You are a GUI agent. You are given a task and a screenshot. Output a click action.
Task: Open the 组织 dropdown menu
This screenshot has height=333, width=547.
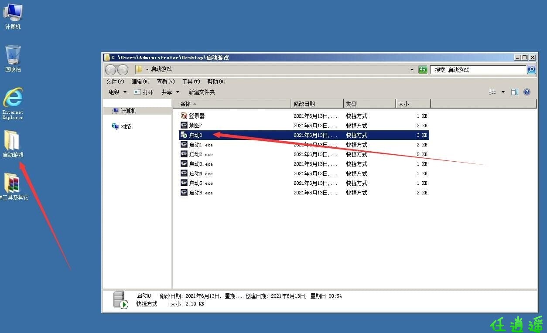point(117,92)
